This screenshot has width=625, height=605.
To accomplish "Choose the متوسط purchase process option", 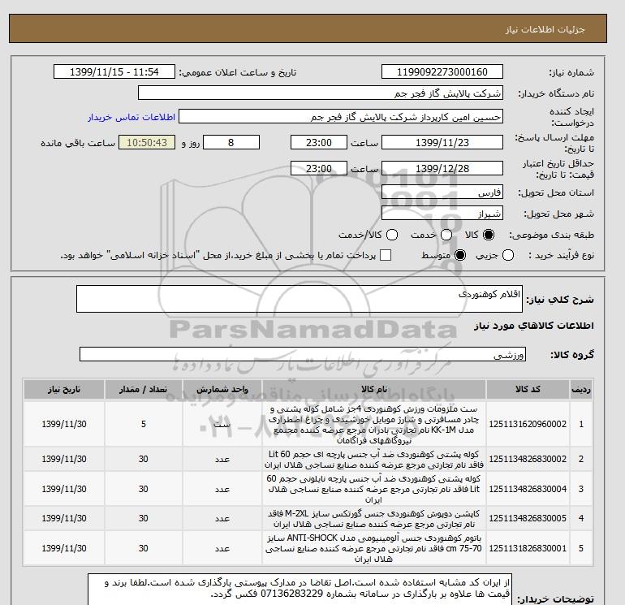I will pyautogui.click(x=460, y=255).
